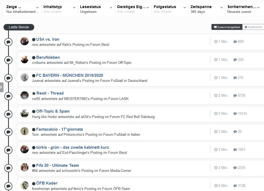The width and height of the screenshot is (264, 191).
Task: Open the Geistiges Eig... filter dropdown
Action: pos(133,9)
